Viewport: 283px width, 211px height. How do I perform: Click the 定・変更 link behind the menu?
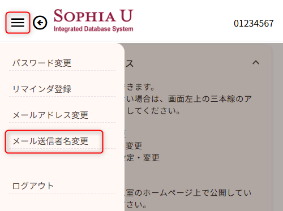[142, 158]
